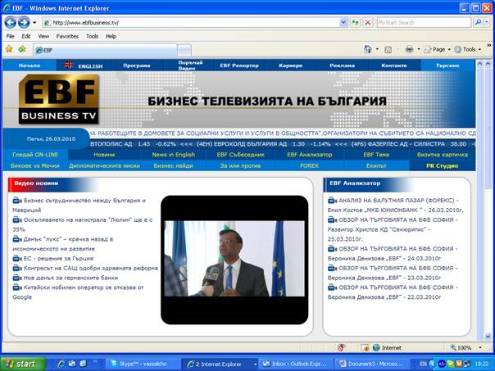Open the View menu
This screenshot has width=495, height=371.
tap(43, 36)
